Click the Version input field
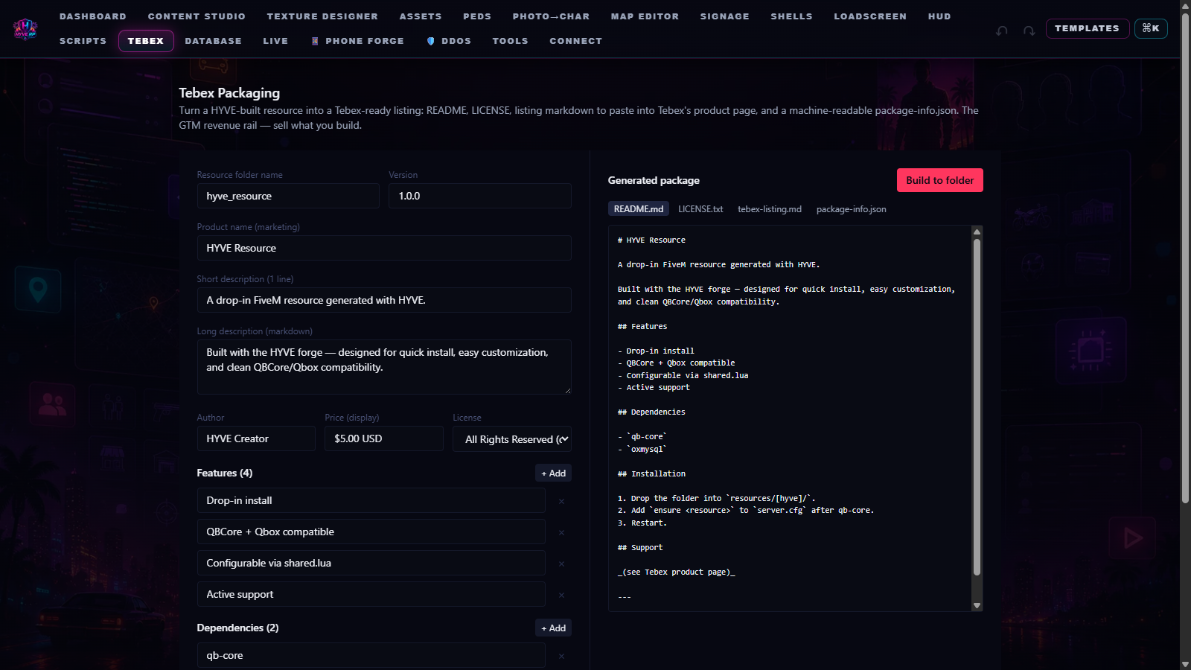This screenshot has width=1191, height=670. point(480,196)
